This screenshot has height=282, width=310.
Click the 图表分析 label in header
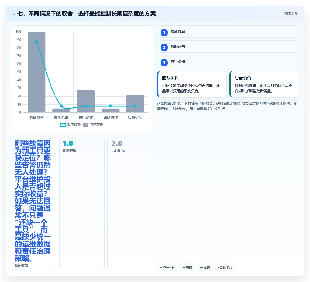pyautogui.click(x=291, y=14)
